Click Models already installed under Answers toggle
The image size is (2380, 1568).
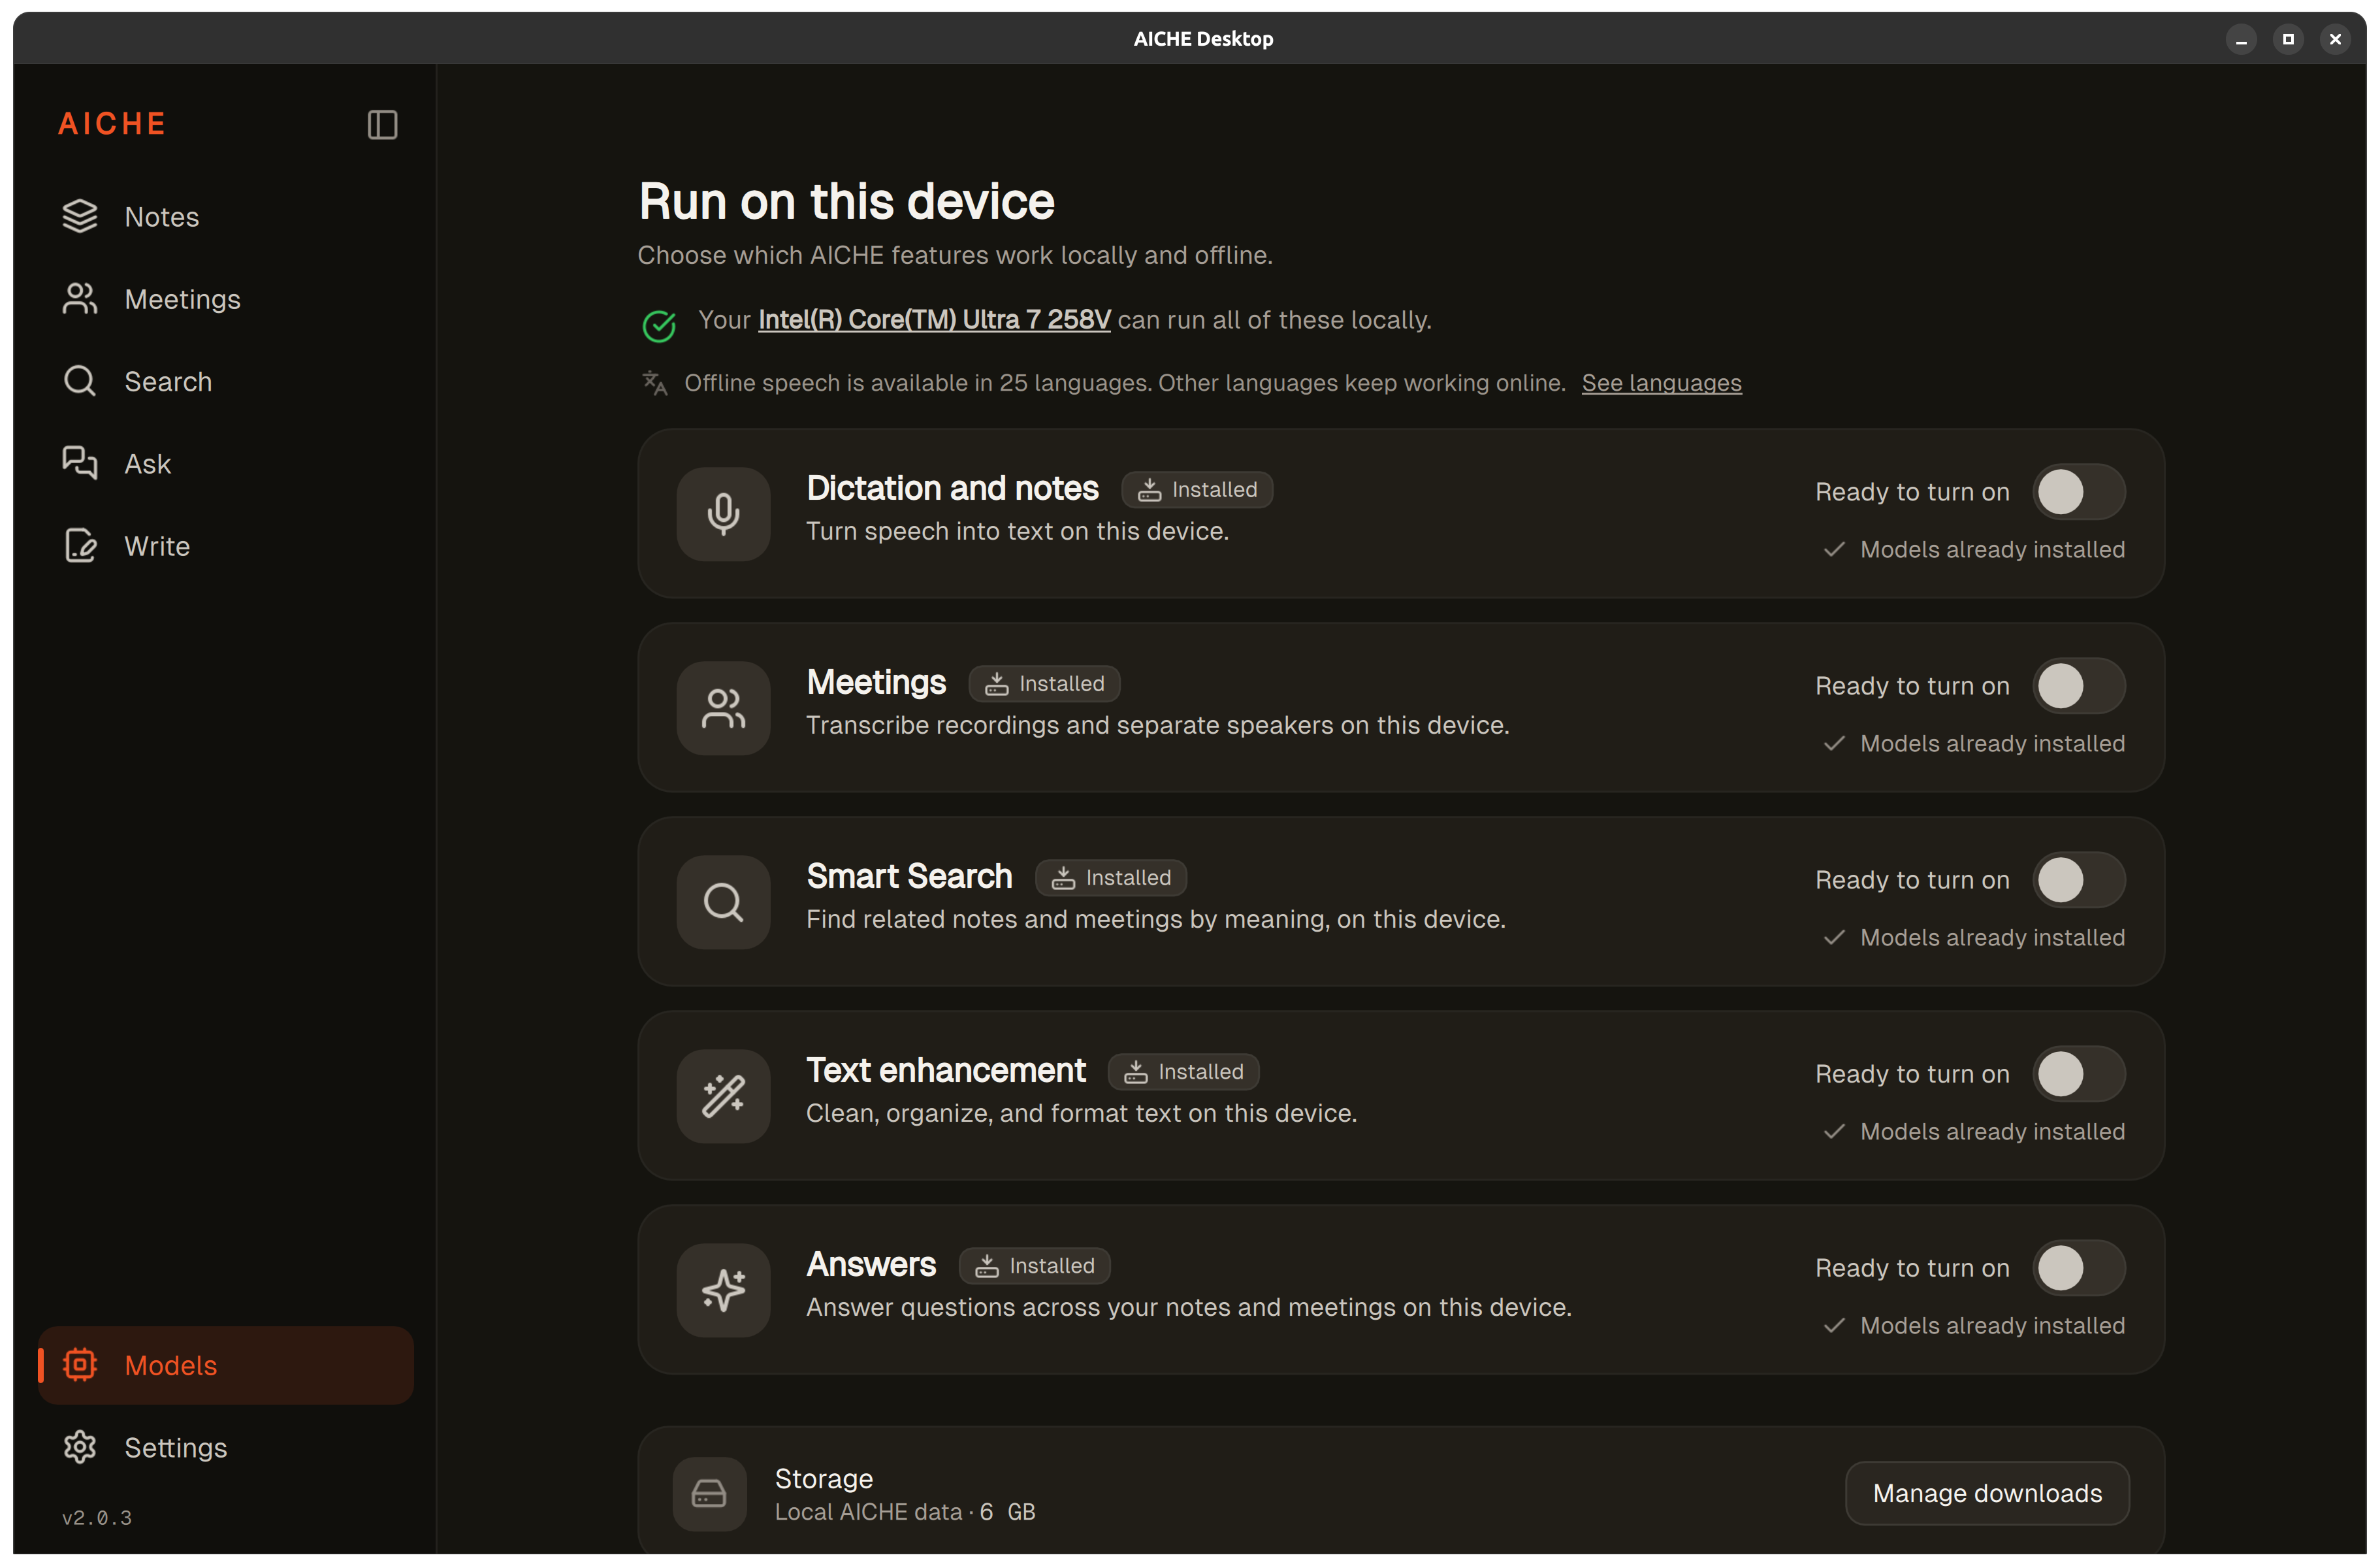point(1974,1325)
